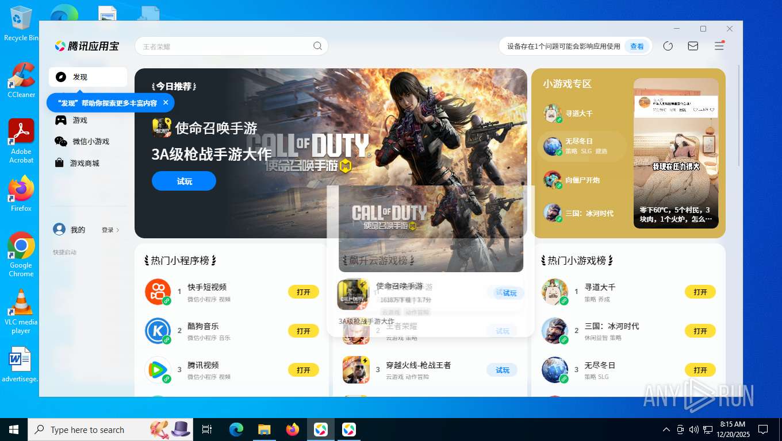Open 快手短视频 with 打开 button
Image resolution: width=782 pixels, height=441 pixels.
pos(304,292)
